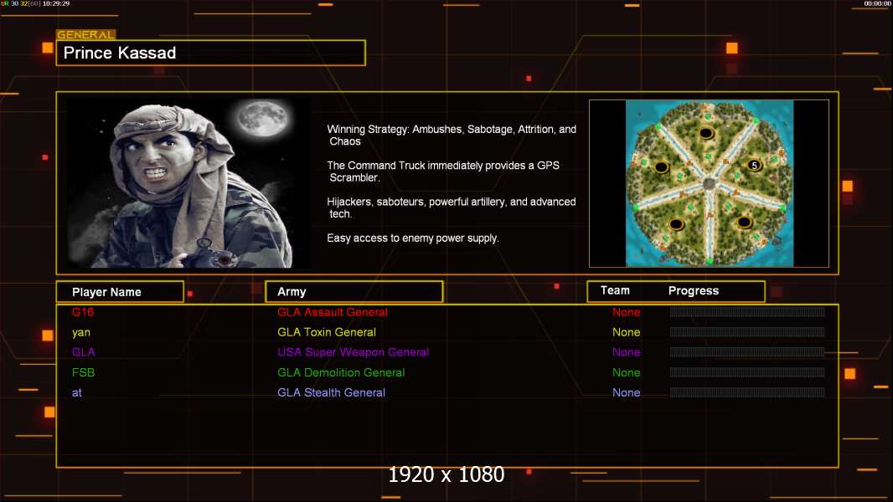Click the Army column header
Viewport: 893px width, 502px height.
354,292
